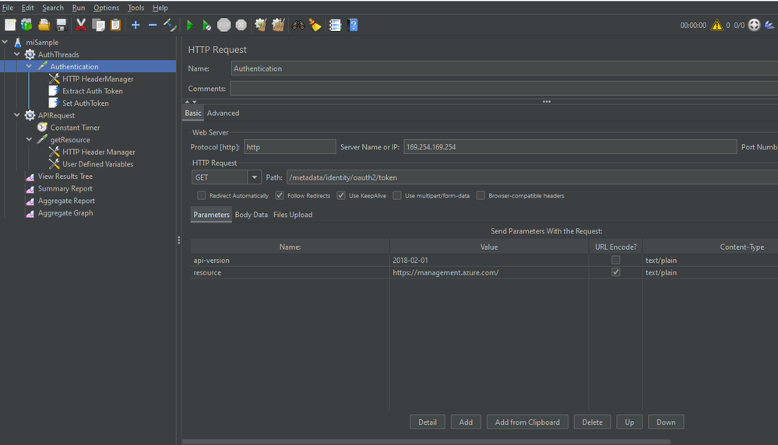
Task: Open the Templates toolbar icon
Action: (26, 25)
